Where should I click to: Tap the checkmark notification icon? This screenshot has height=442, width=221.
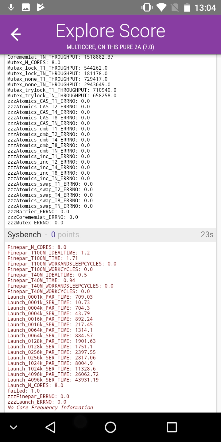[41, 7]
